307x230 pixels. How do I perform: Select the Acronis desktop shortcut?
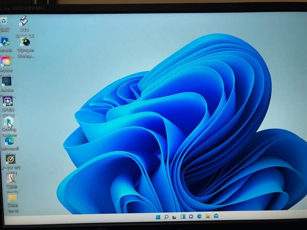click(x=5, y=42)
